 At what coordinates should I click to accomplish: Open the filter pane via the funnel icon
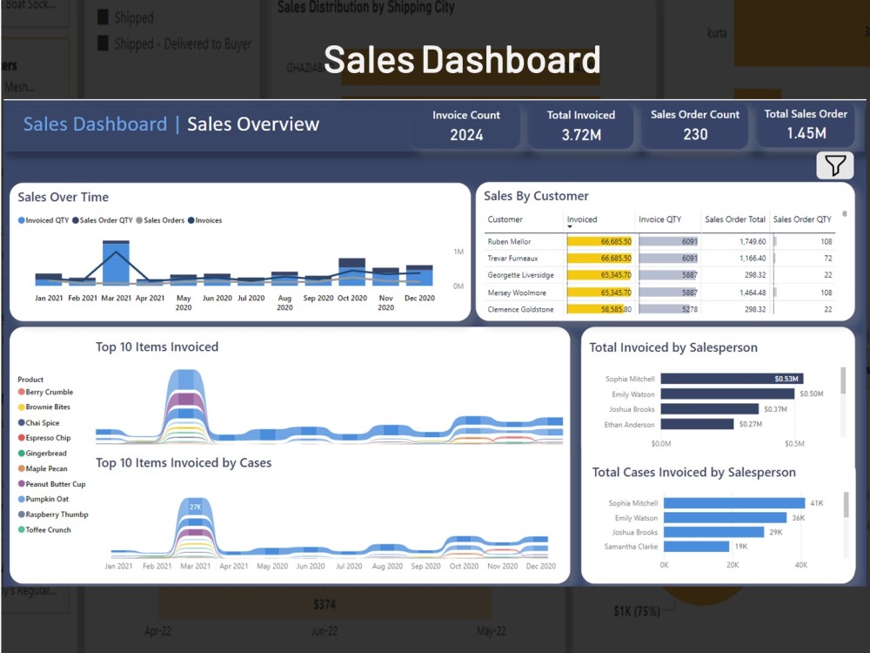(x=834, y=165)
